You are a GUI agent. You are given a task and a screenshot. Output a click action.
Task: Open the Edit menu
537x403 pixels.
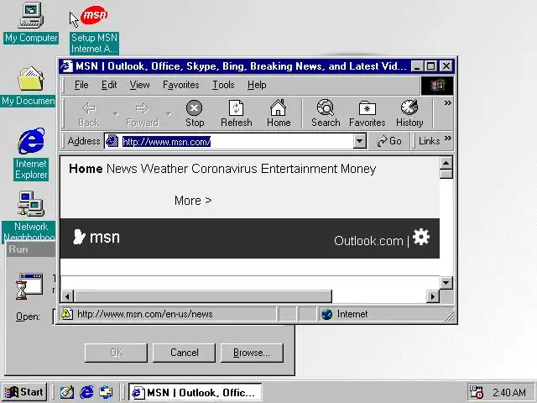coord(109,85)
